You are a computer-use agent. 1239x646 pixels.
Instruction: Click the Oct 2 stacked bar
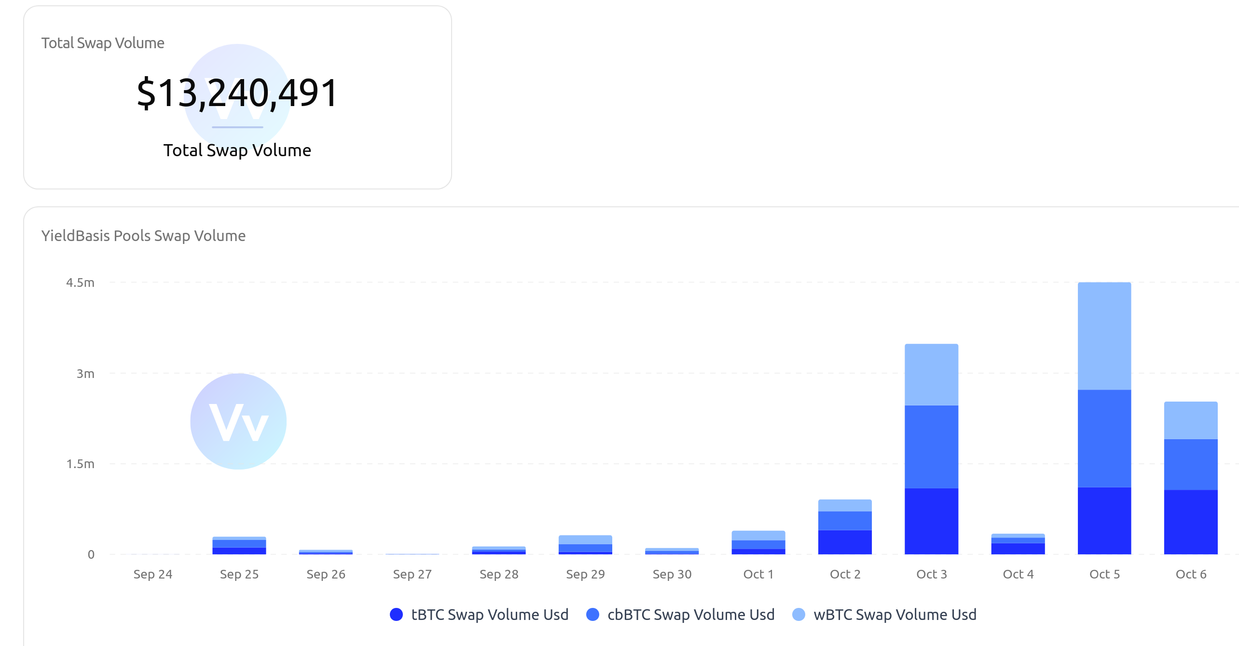point(845,526)
